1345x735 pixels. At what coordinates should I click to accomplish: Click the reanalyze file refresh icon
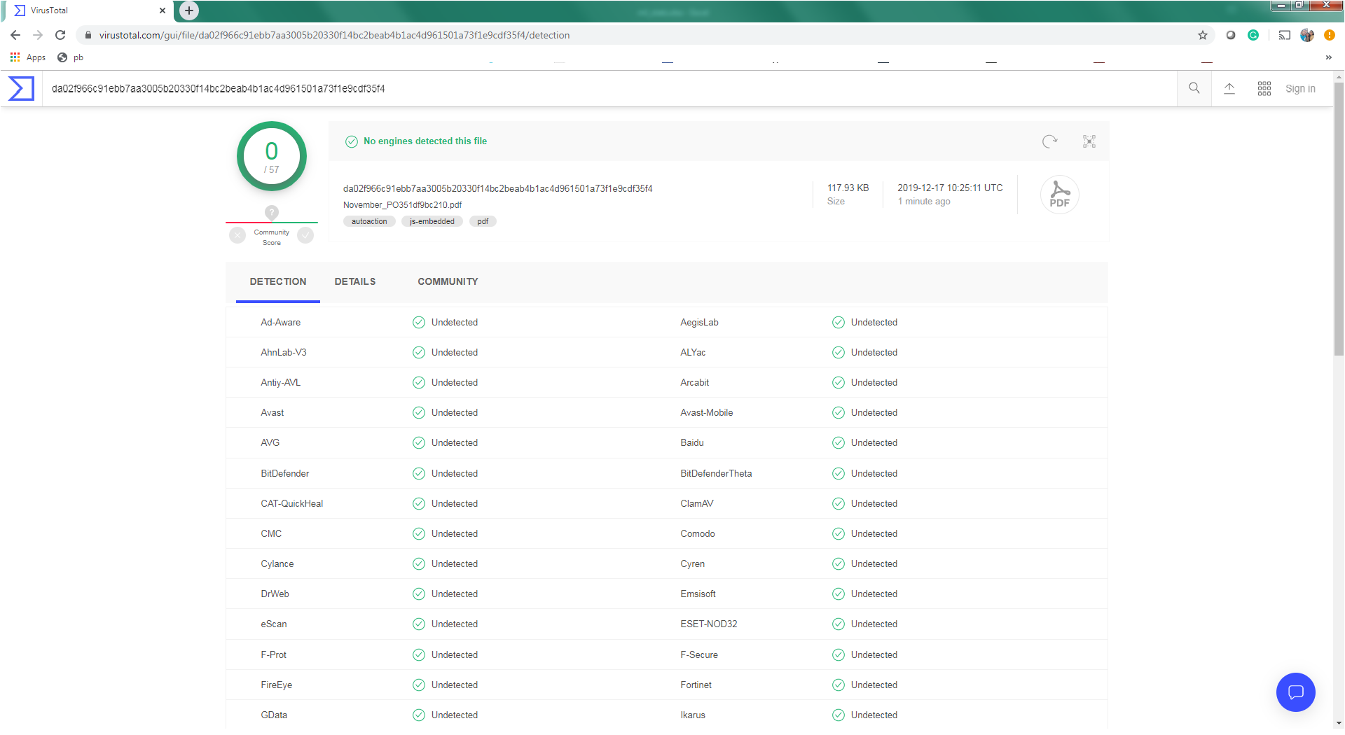click(1049, 141)
